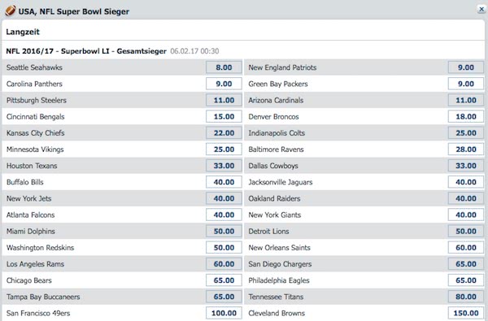Click Minnesota Vikings odds 25.00
Viewport: 488px width, 321px height.
[x=224, y=150]
